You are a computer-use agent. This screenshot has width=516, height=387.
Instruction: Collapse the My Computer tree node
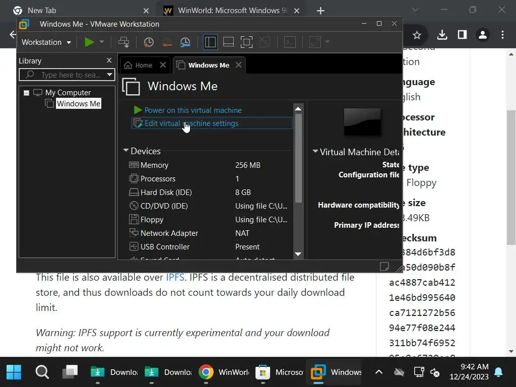(26, 93)
